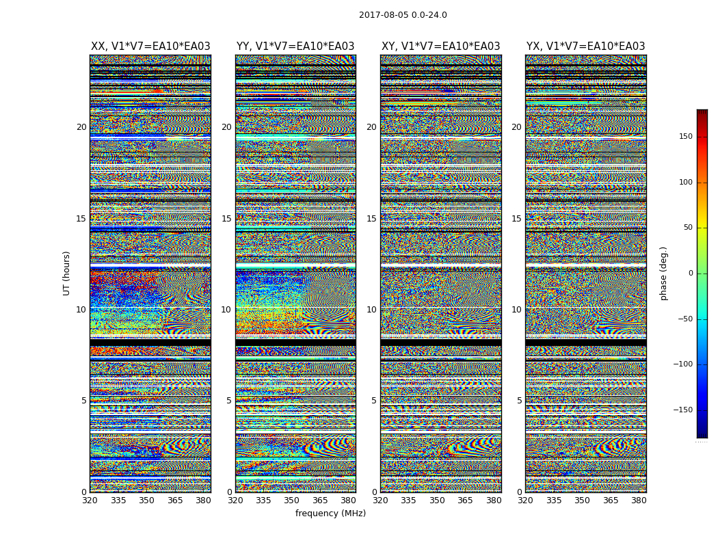Click the '15' y-tick of the XY panel
This screenshot has height=547, width=718.
(371, 219)
